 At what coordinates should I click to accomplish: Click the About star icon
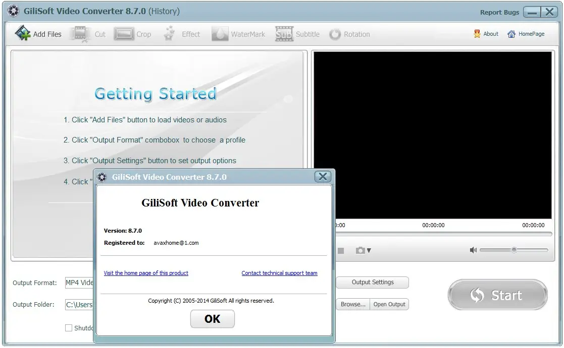coord(477,34)
